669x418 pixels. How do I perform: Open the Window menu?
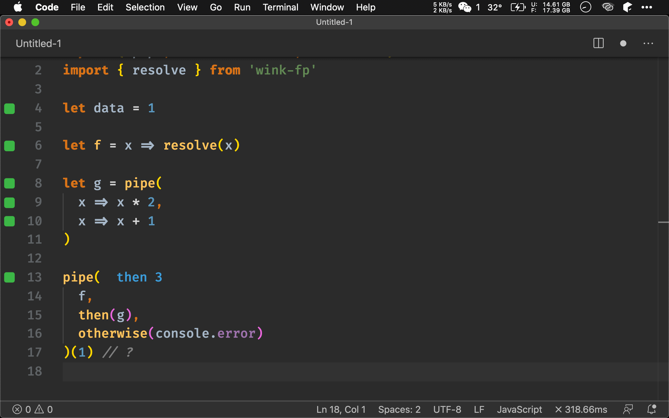327,7
